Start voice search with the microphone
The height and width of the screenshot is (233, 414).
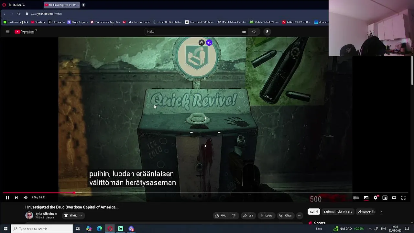pos(267,32)
